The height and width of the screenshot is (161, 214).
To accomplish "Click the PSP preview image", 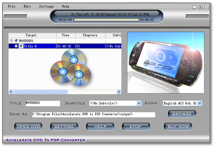I will [x=165, y=63].
